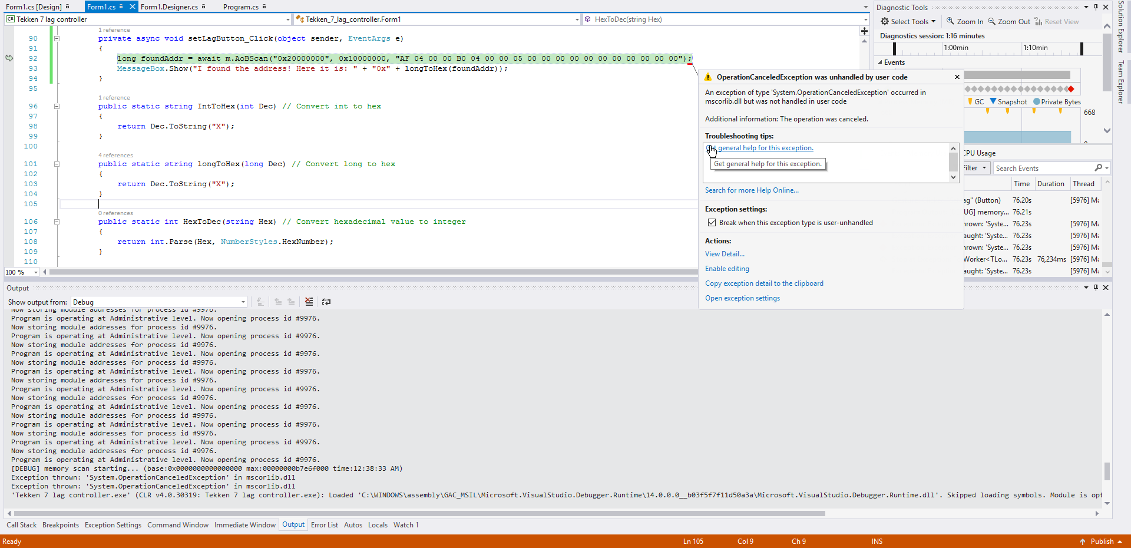
Task: Click the 1:00min mark on the diagnostics timeline
Action: (x=955, y=48)
